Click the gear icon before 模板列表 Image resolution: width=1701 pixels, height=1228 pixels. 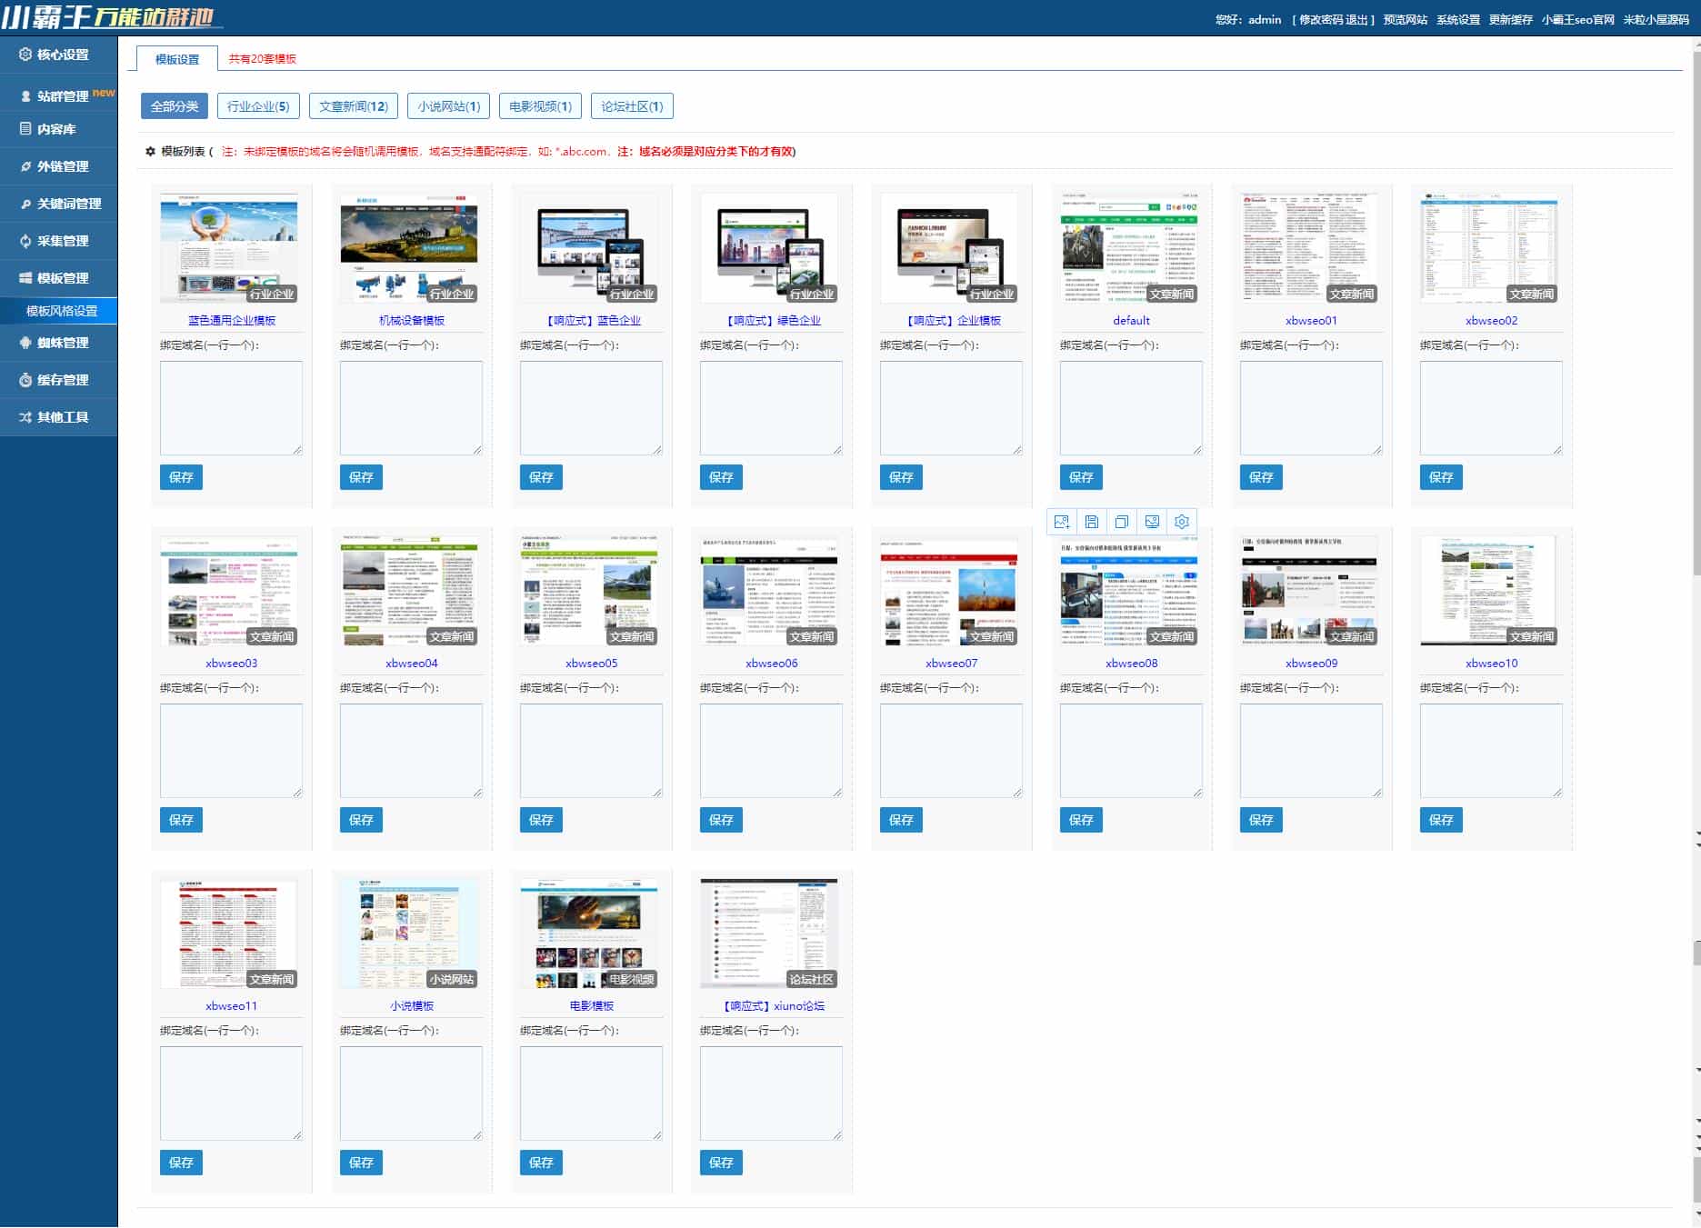pos(150,152)
